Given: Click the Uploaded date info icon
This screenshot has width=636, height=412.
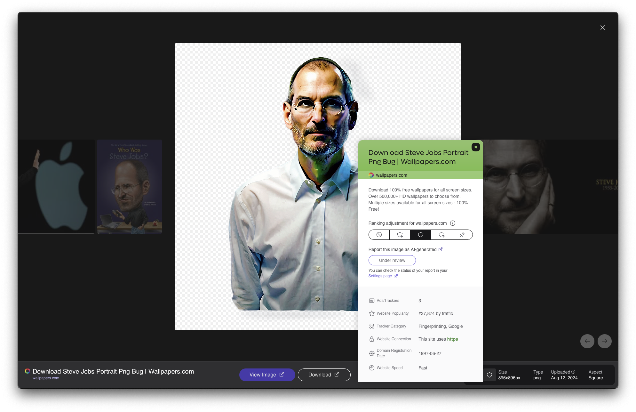Looking at the screenshot, I should 573,372.
